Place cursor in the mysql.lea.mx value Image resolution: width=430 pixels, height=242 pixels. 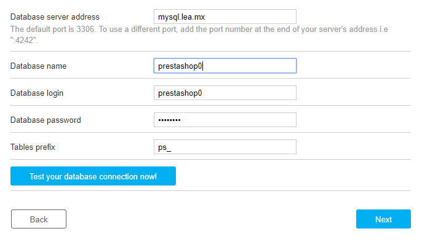181,17
